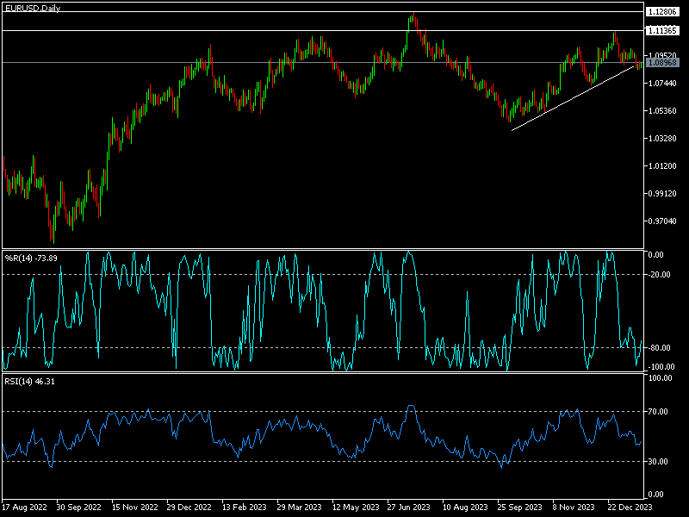Click the 25 Sep 2023 date label
The height and width of the screenshot is (517, 689).
pos(520,507)
